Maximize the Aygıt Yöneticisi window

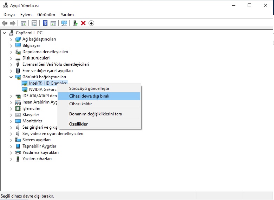249,5
